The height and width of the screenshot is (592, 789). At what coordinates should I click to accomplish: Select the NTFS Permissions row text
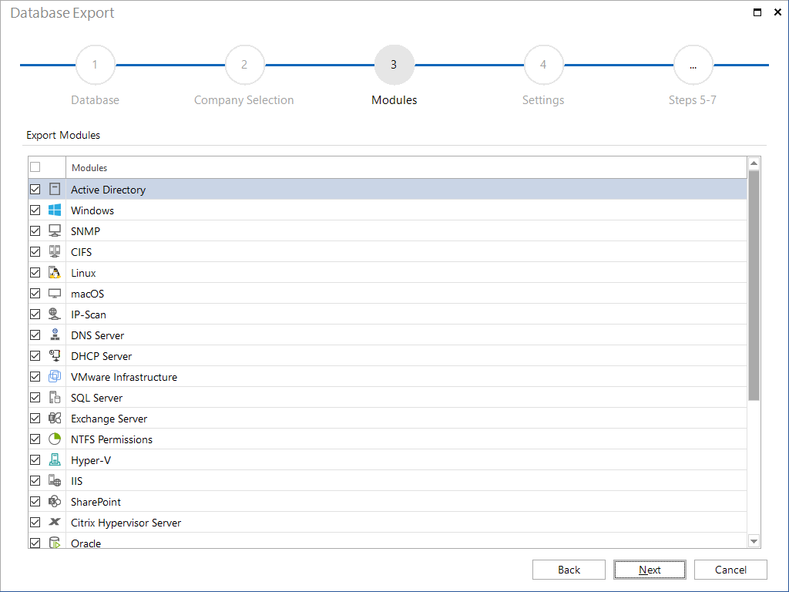tap(112, 439)
